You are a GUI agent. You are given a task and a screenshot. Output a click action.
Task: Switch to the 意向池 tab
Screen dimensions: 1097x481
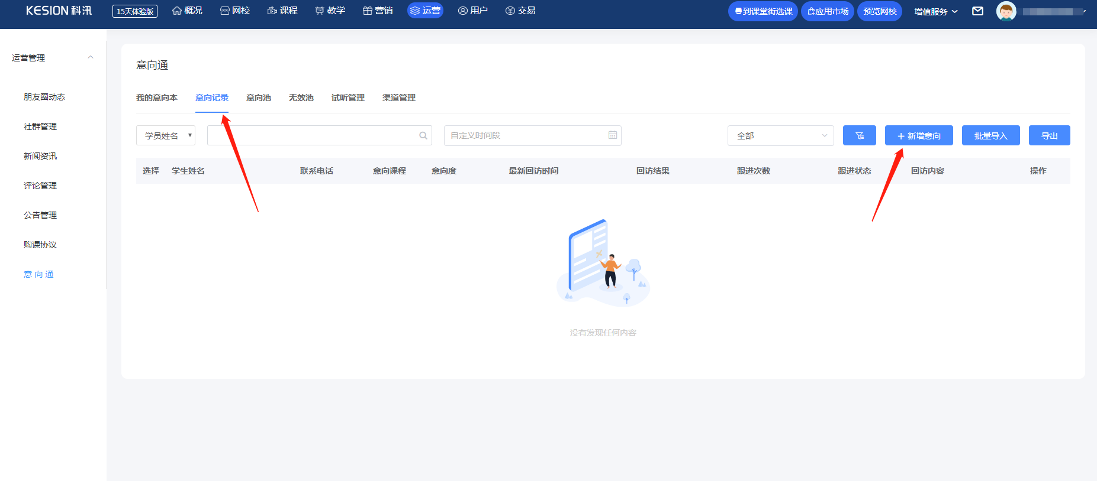pyautogui.click(x=259, y=97)
